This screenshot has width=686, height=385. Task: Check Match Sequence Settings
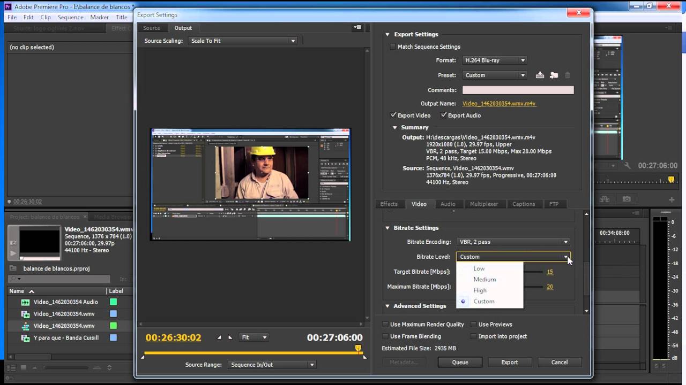(x=393, y=47)
